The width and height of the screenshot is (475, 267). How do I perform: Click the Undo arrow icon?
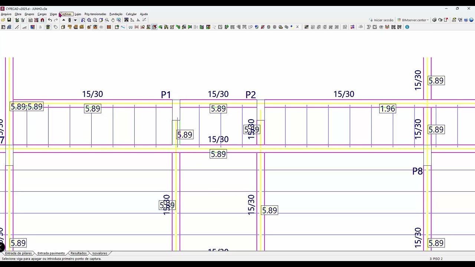50,20
